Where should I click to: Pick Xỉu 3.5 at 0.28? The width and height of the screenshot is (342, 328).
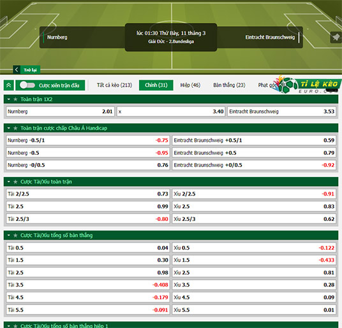pyautogui.click(x=254, y=285)
